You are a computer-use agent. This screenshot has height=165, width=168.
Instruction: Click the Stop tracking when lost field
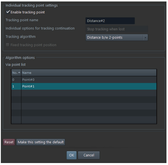tap(116, 29)
